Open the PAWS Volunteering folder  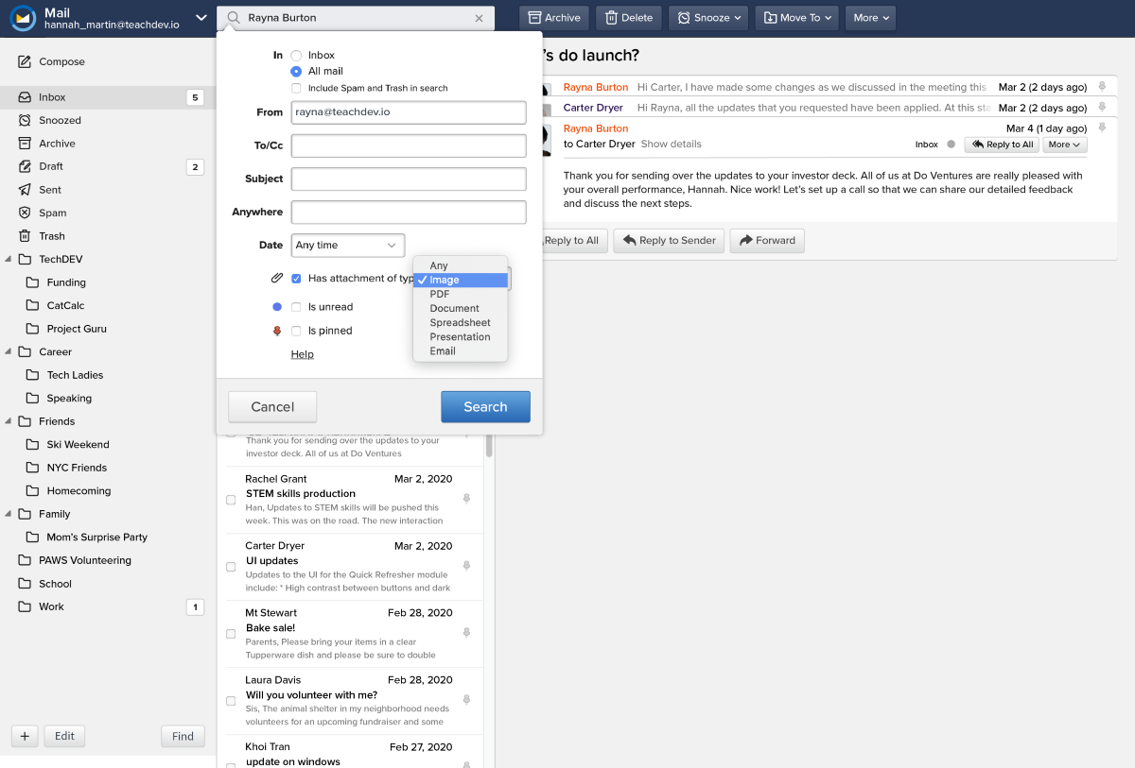(84, 560)
